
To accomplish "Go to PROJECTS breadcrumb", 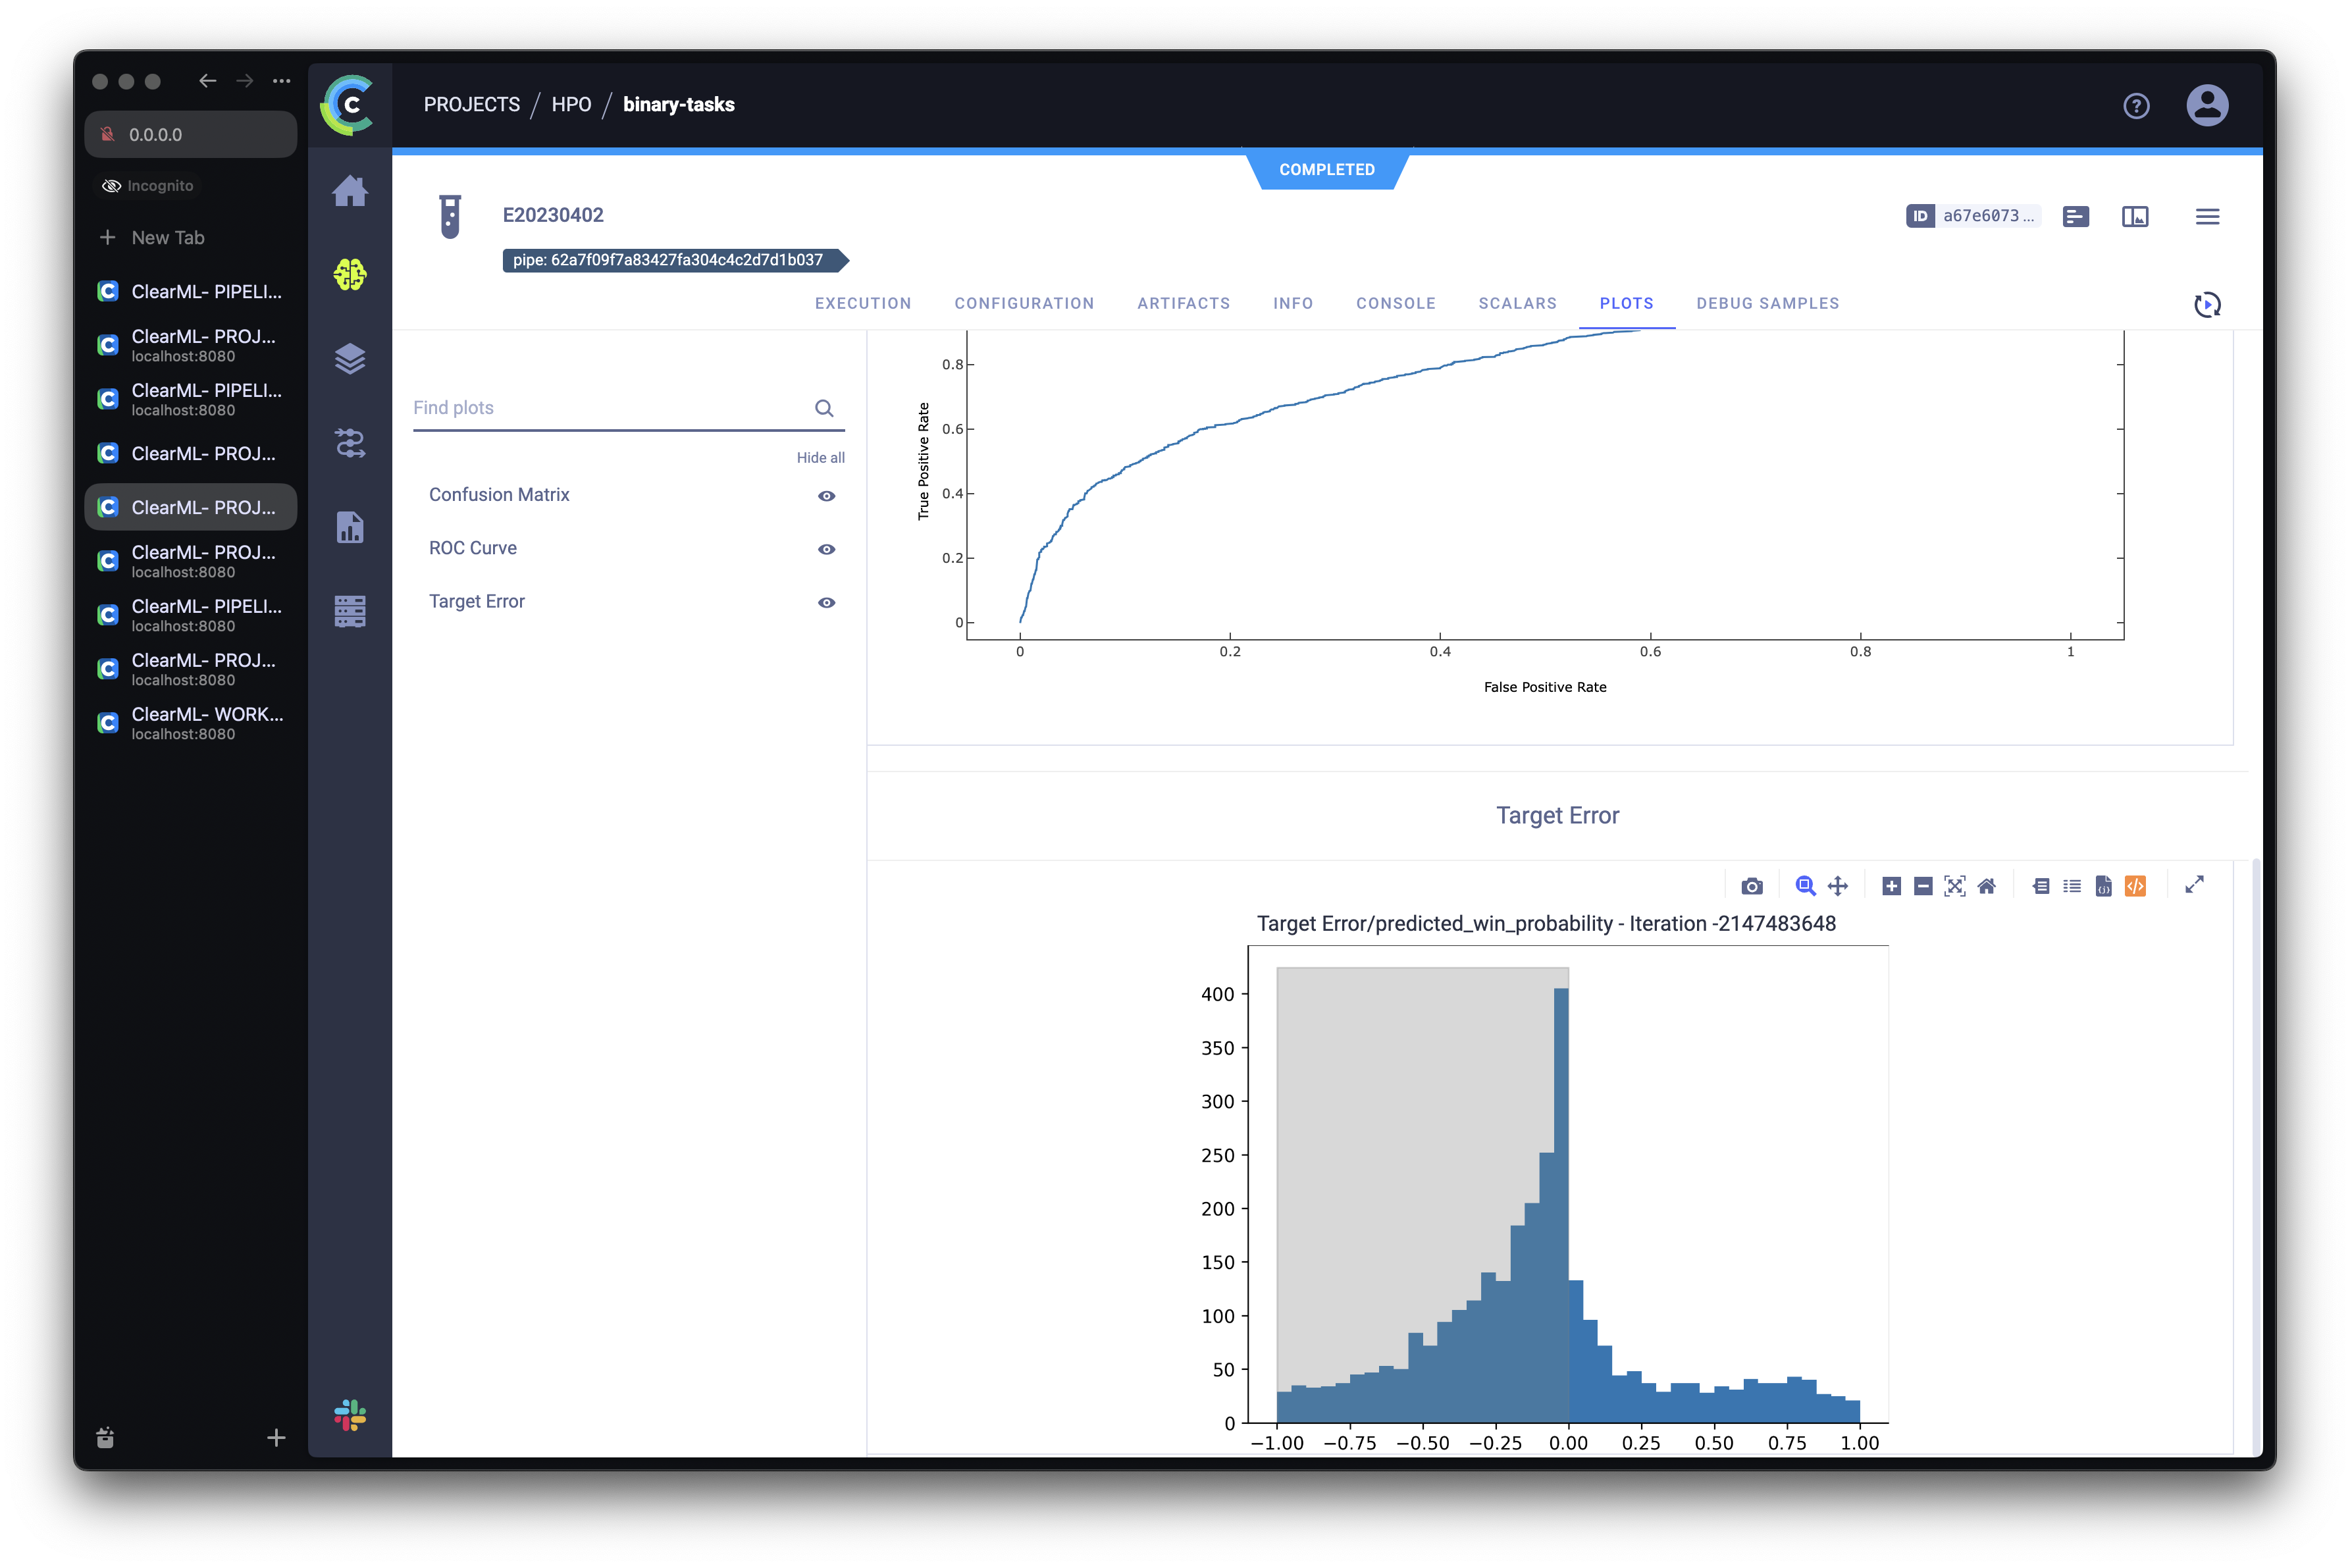I will (x=471, y=104).
